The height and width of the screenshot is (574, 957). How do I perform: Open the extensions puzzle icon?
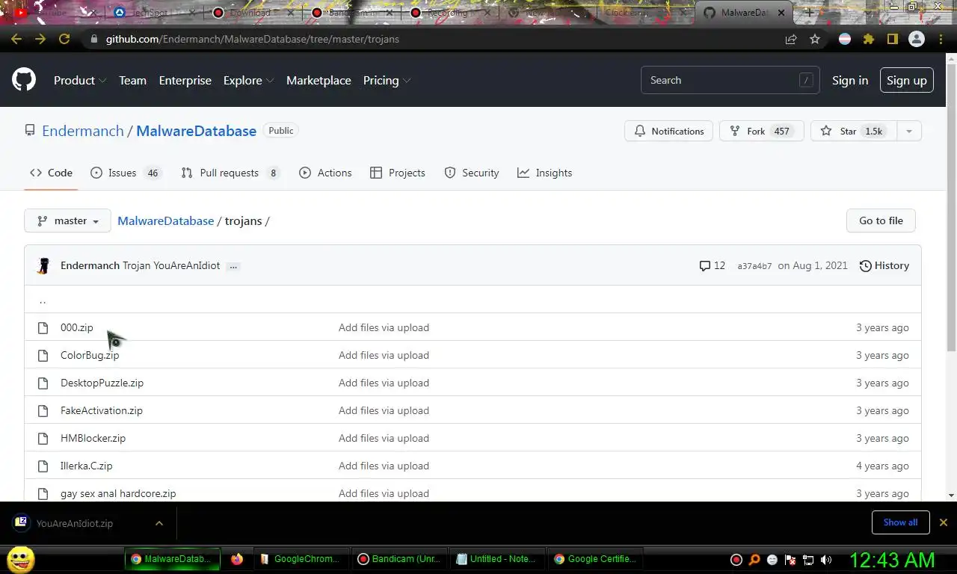tap(869, 39)
